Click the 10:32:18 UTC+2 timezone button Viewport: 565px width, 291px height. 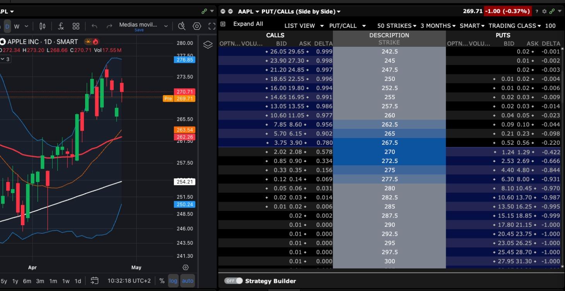tap(129, 281)
